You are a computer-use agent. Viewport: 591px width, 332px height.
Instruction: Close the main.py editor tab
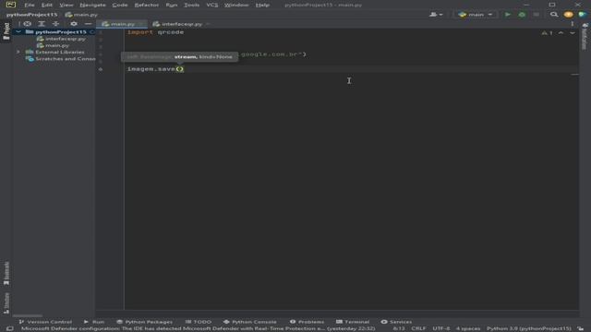(141, 24)
